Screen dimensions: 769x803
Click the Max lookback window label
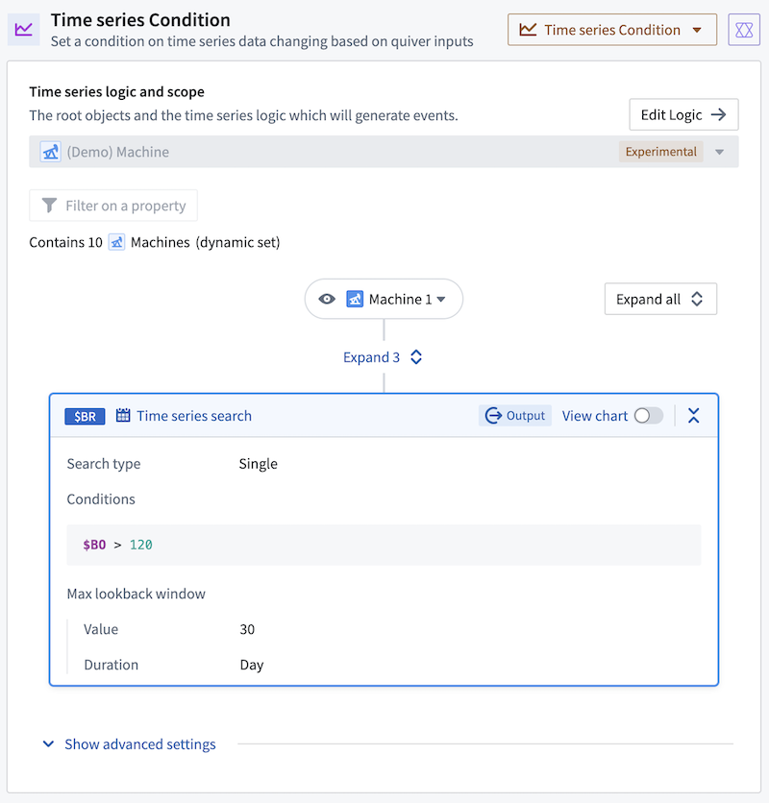pos(136,594)
